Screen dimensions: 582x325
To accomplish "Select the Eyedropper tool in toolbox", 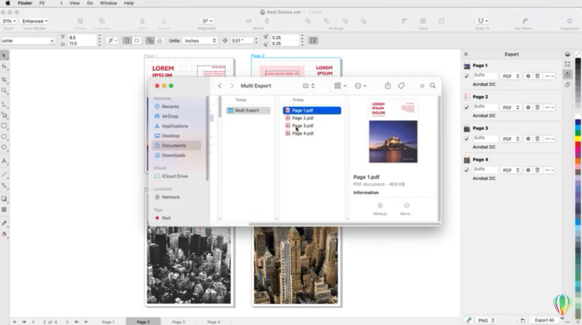I will tap(4, 223).
